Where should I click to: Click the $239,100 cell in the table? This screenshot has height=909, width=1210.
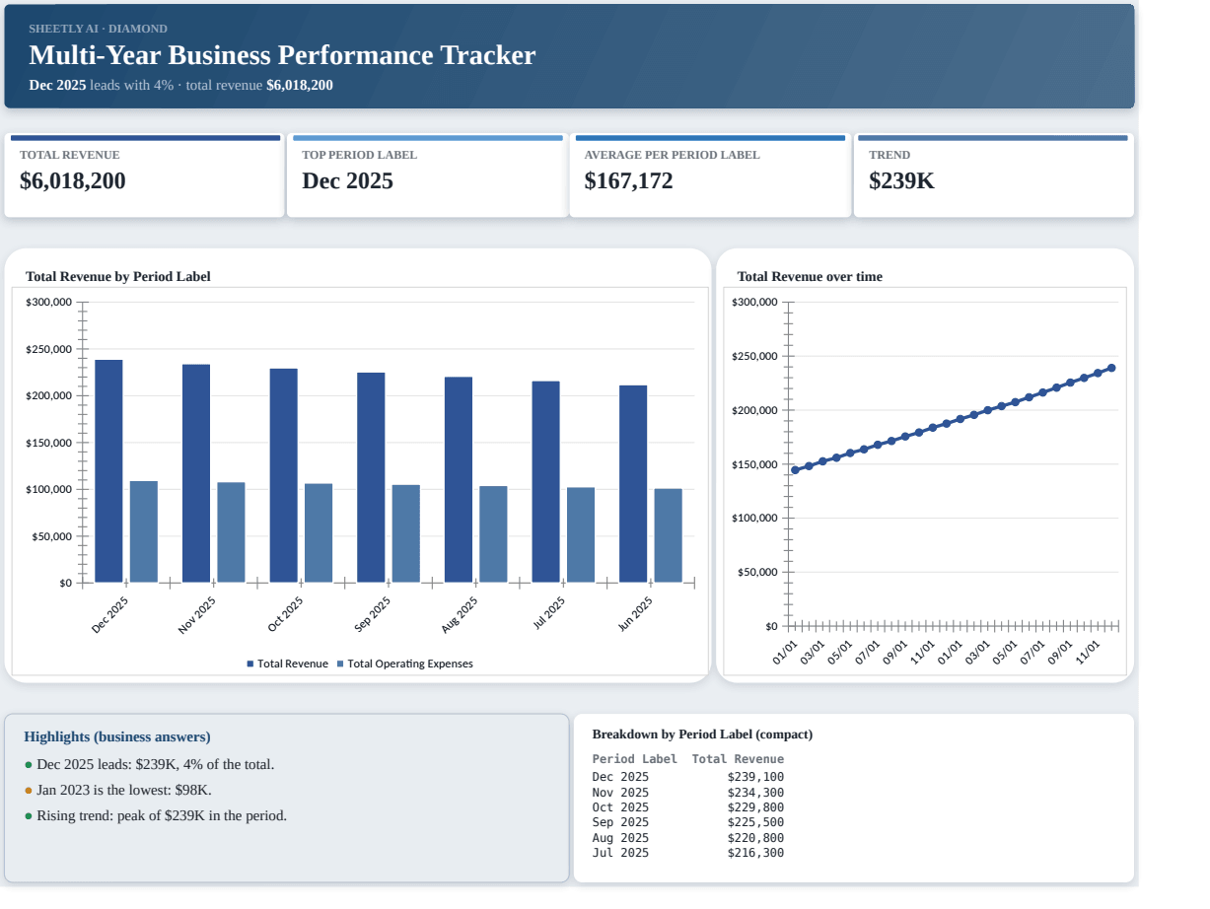[x=755, y=777]
